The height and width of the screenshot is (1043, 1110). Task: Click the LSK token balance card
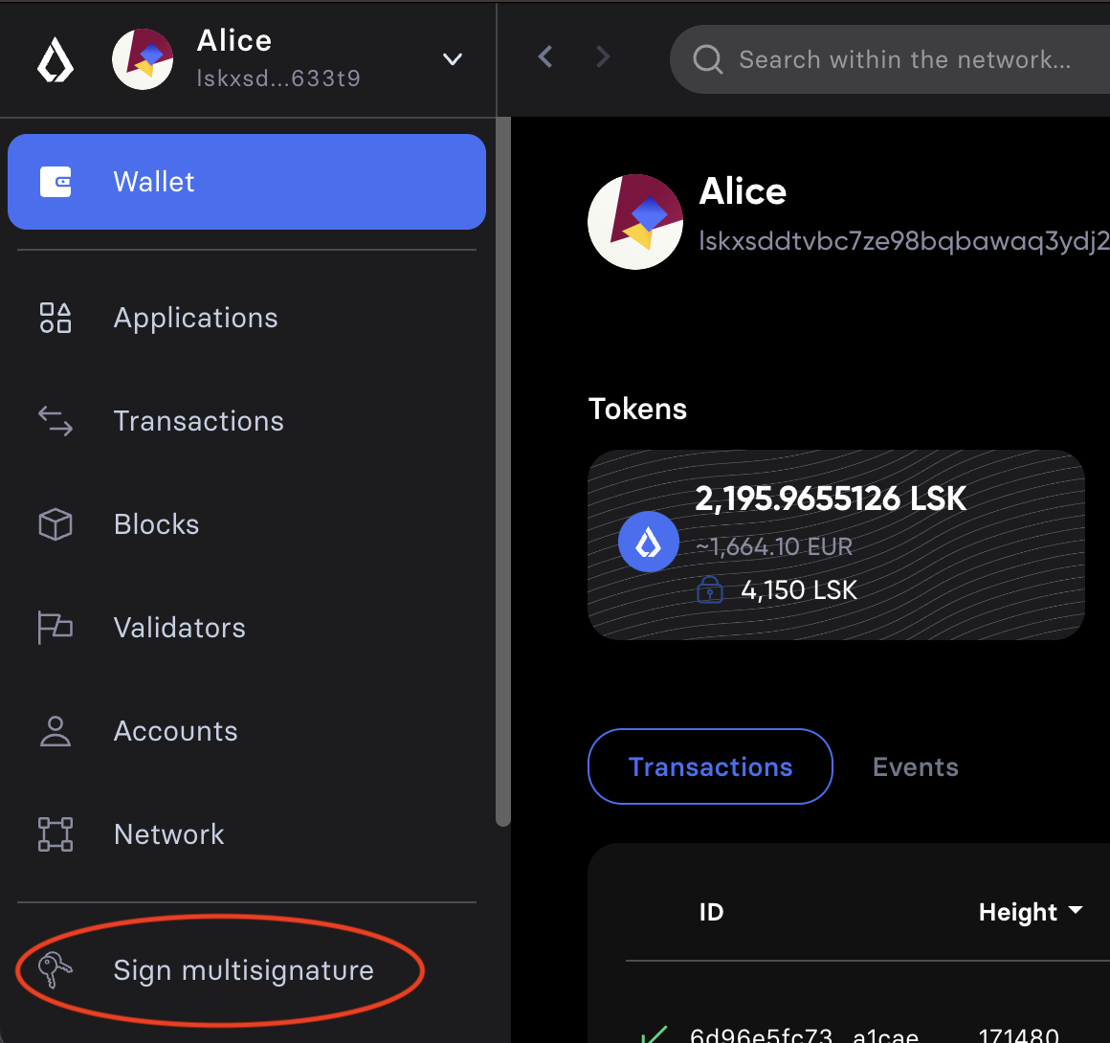coord(835,544)
